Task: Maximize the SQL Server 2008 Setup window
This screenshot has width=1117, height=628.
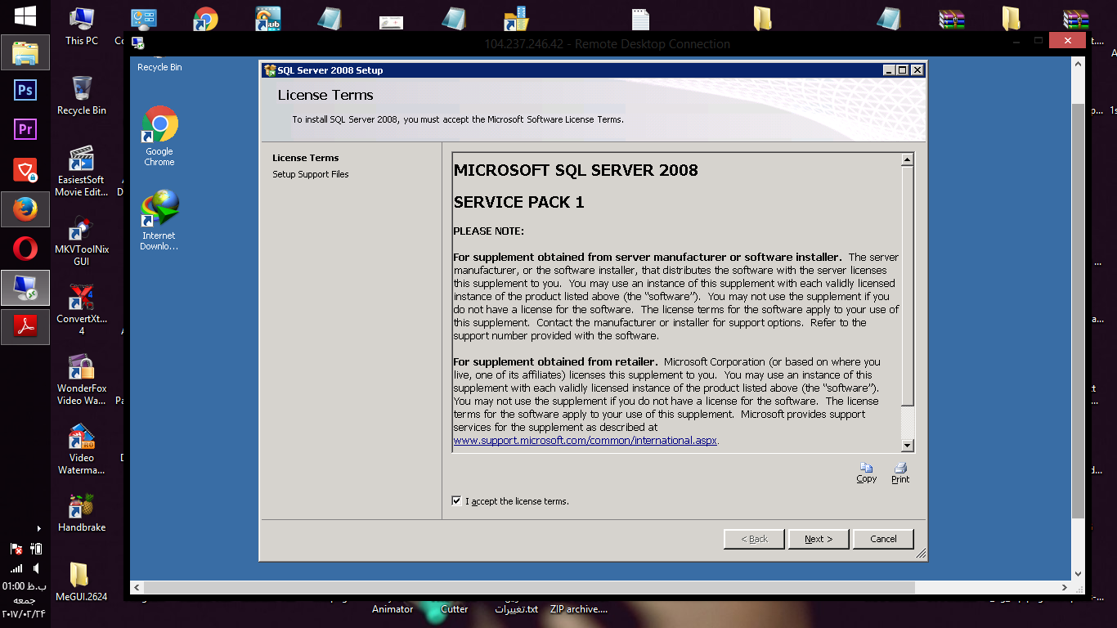Action: (903, 70)
